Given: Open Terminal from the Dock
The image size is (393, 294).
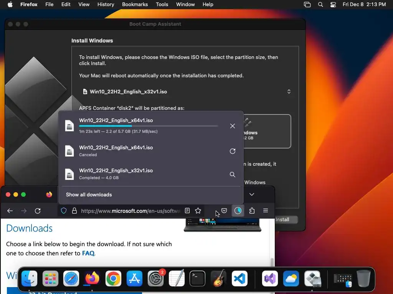Looking at the screenshot, I should [x=198, y=278].
